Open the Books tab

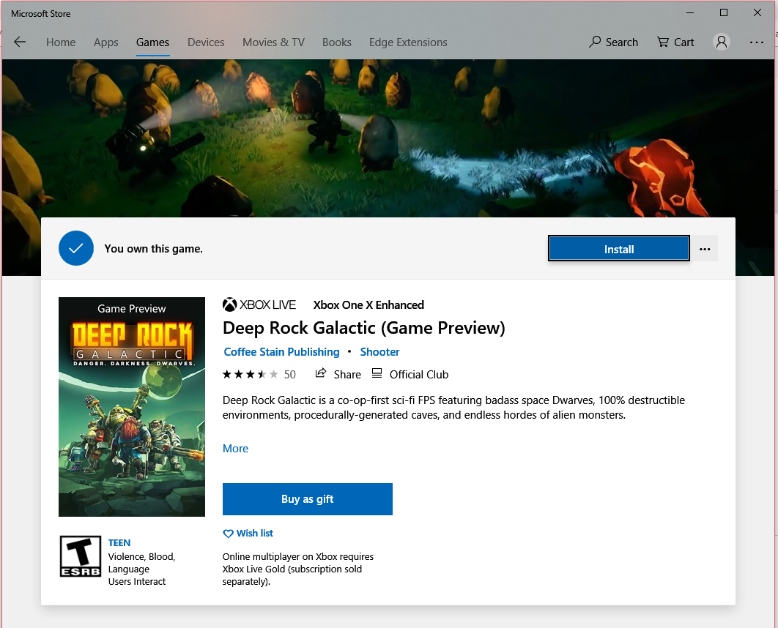[x=337, y=42]
